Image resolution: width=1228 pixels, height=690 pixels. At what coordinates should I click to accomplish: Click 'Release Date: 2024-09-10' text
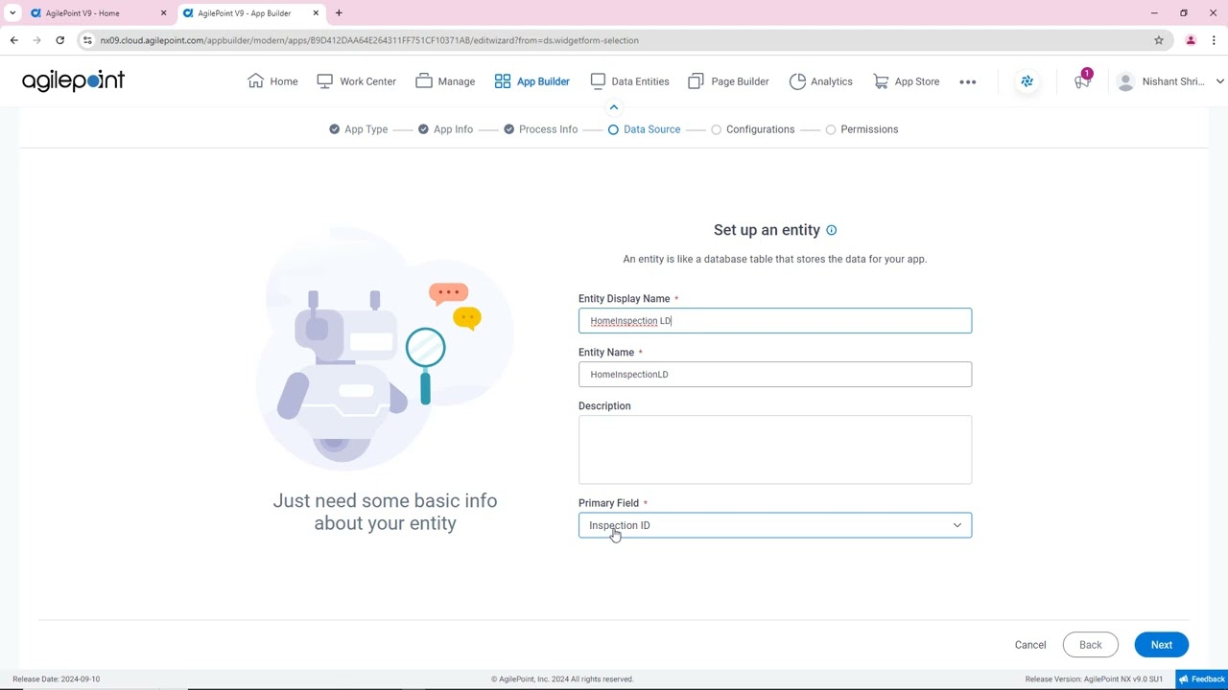[x=57, y=679]
